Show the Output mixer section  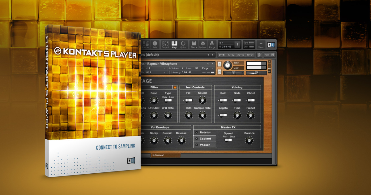click(x=165, y=45)
